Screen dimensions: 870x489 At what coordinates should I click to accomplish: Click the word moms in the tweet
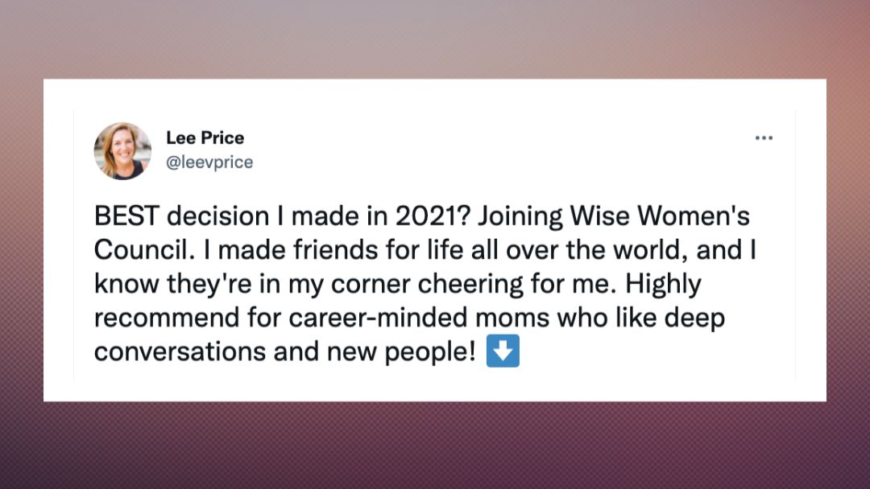512,319
